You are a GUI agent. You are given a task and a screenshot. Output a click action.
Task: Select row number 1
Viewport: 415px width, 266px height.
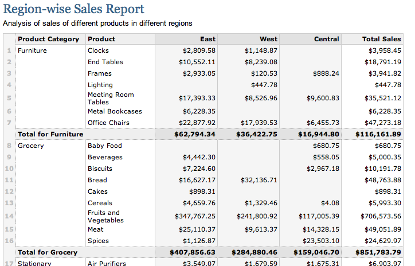(x=9, y=50)
